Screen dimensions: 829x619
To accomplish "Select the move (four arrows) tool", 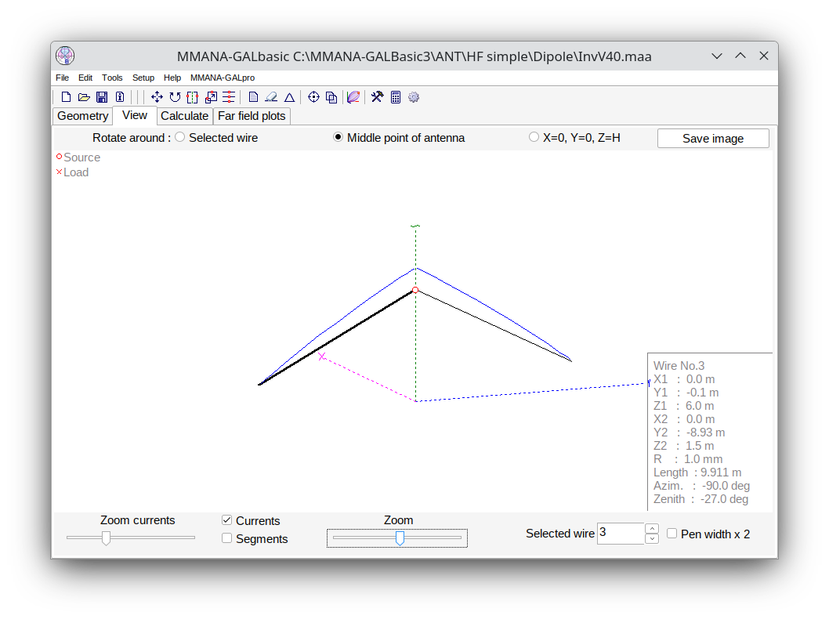I will point(157,97).
